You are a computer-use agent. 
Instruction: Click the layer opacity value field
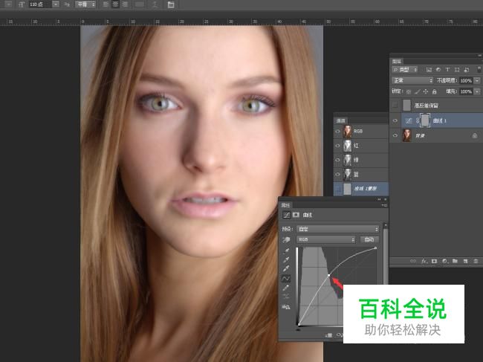point(465,80)
